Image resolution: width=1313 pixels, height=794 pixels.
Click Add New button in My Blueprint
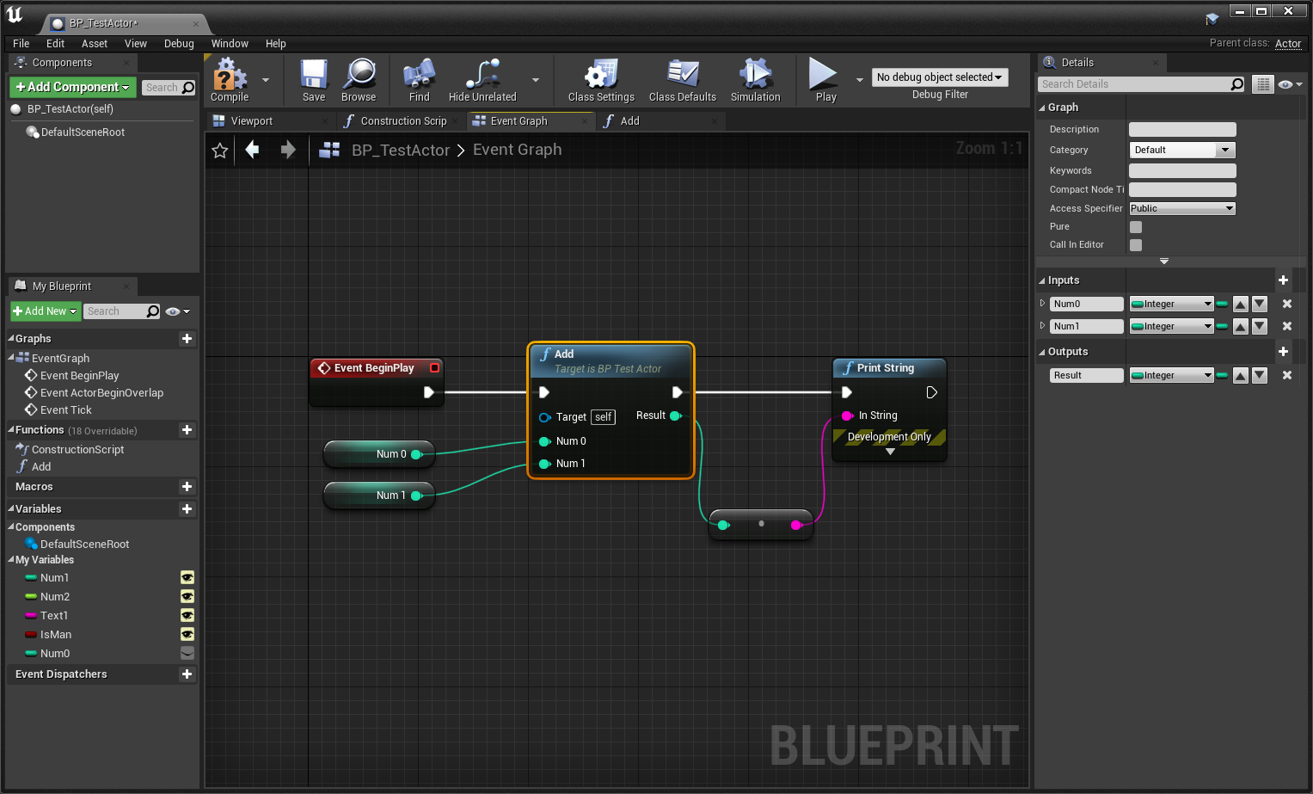click(x=46, y=311)
